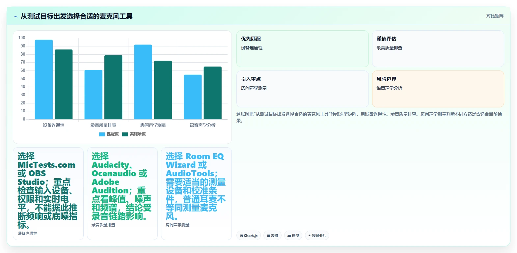Image resolution: width=517 pixels, height=253 pixels.
Task: Click the icon inside the 进度 chip
Action: (x=289, y=236)
